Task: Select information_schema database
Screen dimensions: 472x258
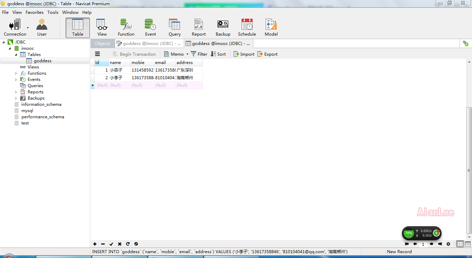Action: pos(41,104)
